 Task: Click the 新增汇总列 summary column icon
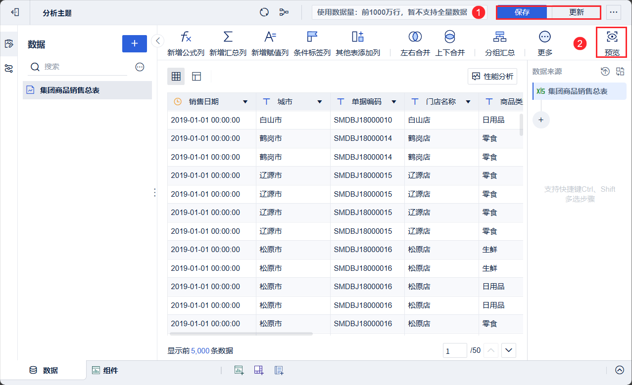click(228, 37)
